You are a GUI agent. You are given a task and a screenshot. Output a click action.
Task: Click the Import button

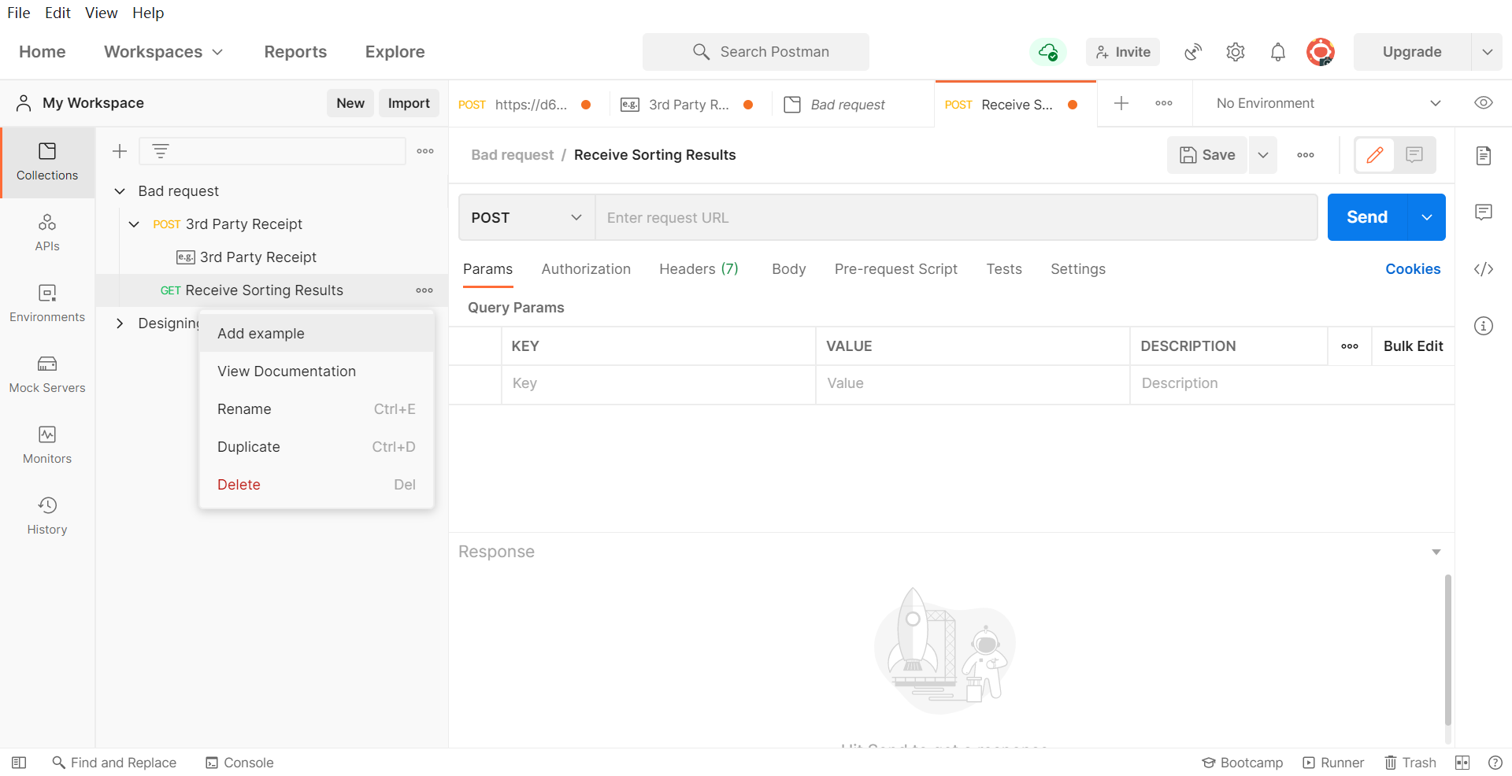click(409, 103)
